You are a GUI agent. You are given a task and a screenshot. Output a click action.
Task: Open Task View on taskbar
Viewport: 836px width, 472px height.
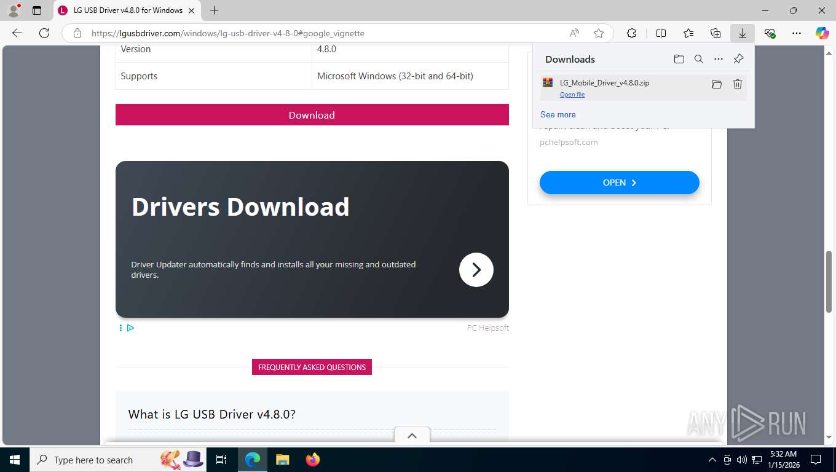(x=222, y=460)
